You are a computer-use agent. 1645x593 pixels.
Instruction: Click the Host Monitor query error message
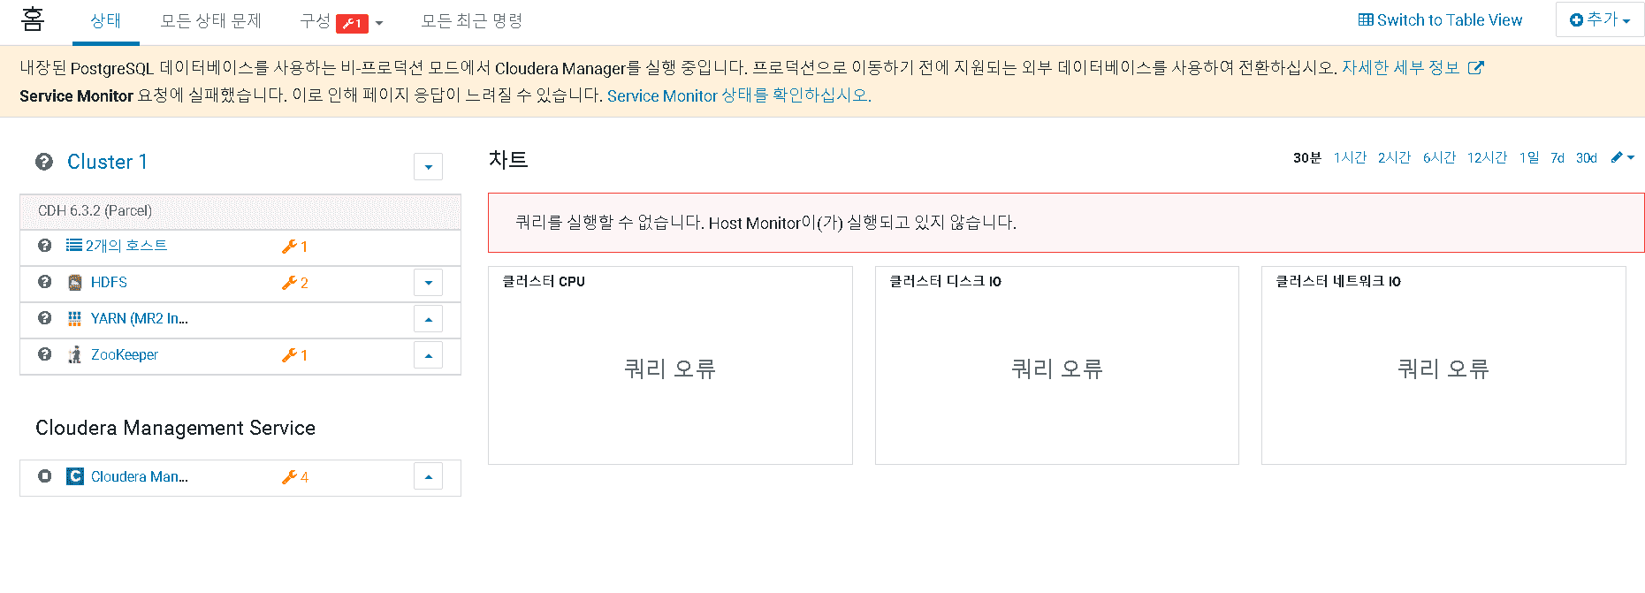pyautogui.click(x=765, y=223)
